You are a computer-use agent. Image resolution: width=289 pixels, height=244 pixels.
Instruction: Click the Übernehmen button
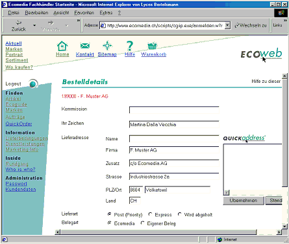point(244,201)
